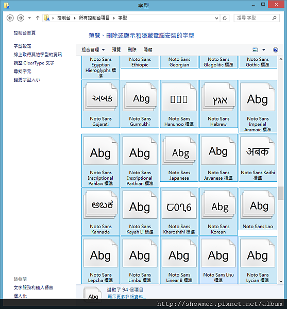287x309 pixels.
Task: Open 個人化 link at sidebar bottom
Action: 20,296
